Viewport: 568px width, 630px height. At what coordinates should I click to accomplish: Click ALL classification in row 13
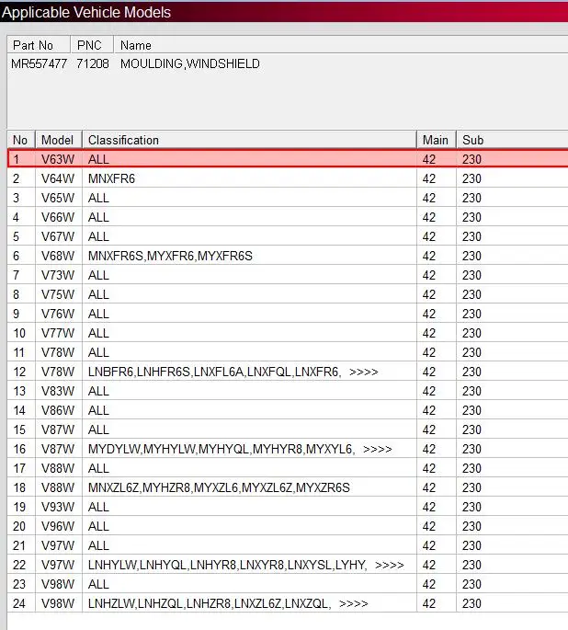(x=98, y=391)
